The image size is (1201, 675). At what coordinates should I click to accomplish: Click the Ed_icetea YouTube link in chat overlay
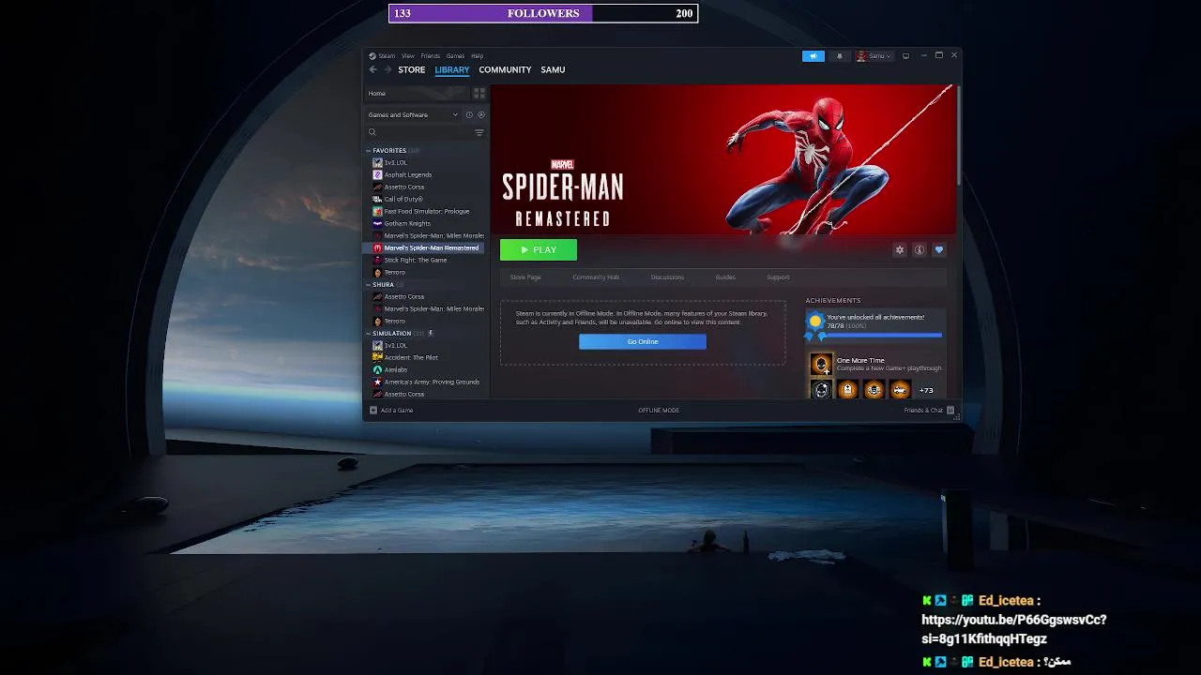click(x=1014, y=629)
